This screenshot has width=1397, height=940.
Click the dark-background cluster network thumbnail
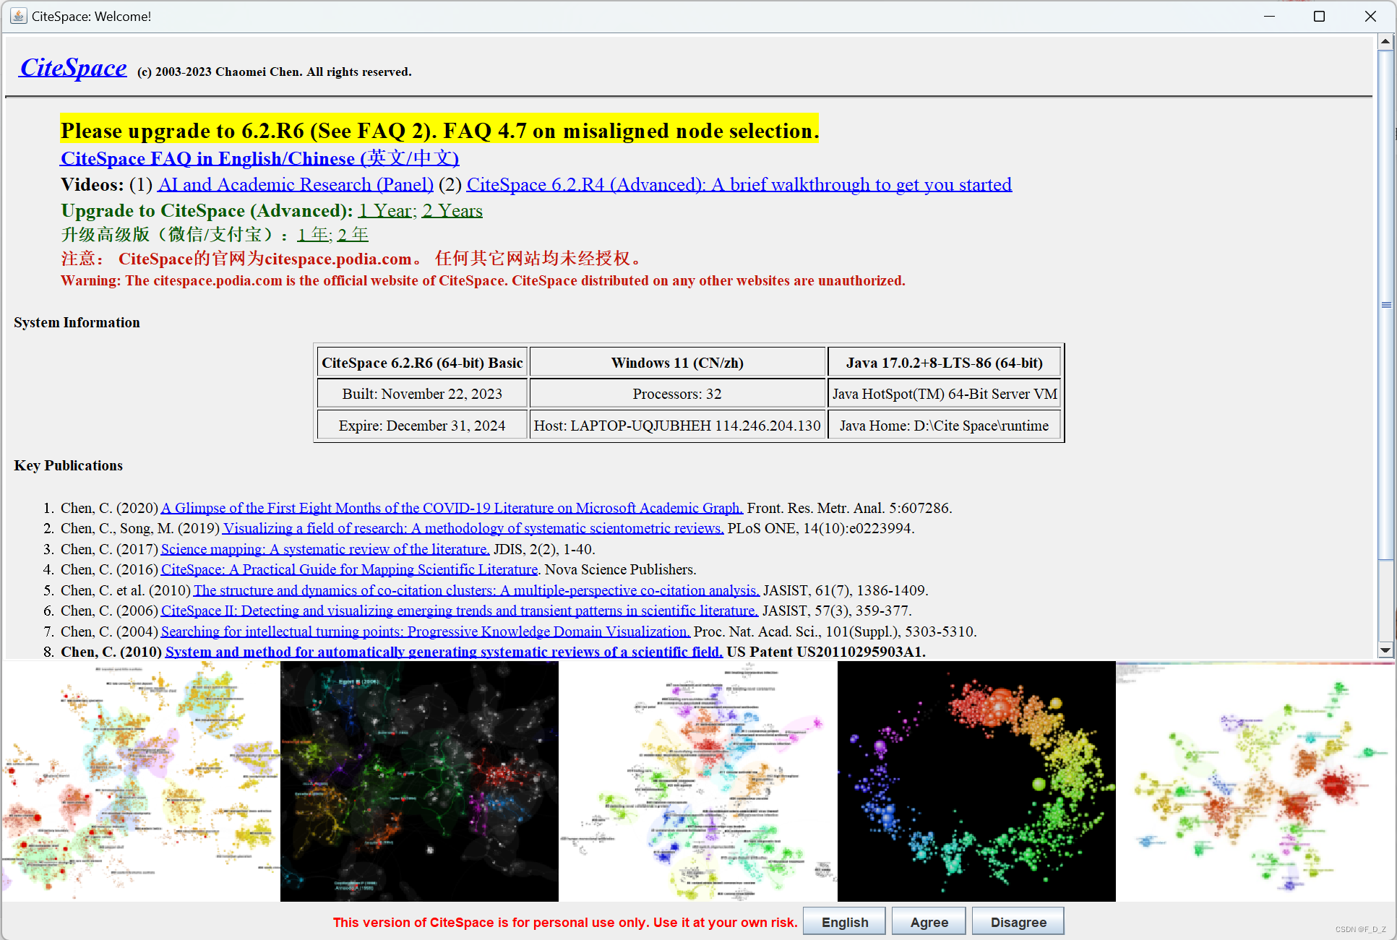click(x=419, y=781)
